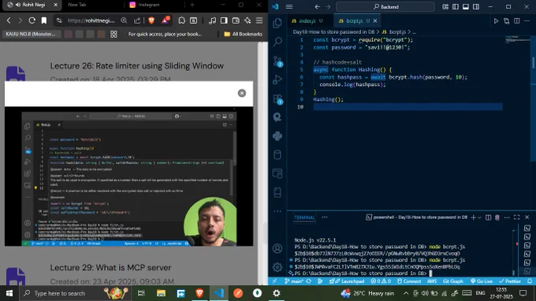Switch to the New Tab browser tab
Viewport: 536px width, 301px height.
point(77,5)
